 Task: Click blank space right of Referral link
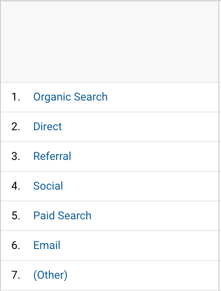pos(145,156)
